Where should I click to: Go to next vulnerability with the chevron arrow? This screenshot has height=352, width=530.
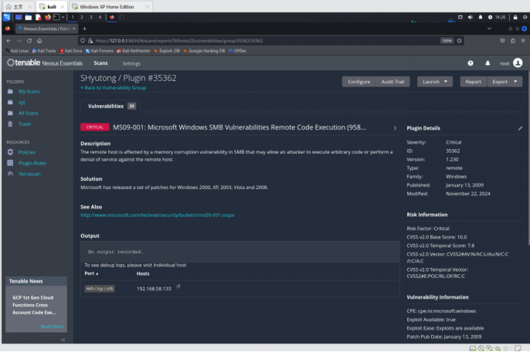pyautogui.click(x=395, y=128)
